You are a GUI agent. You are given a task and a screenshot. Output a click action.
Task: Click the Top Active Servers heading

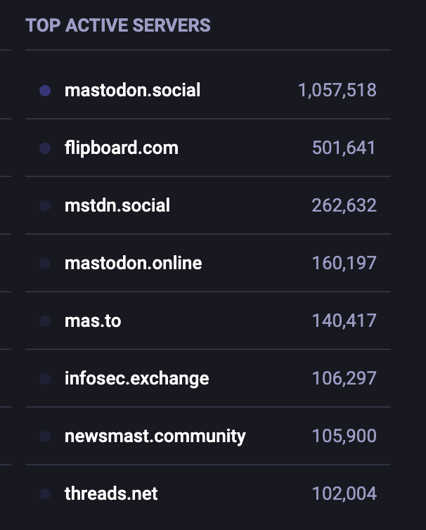(x=118, y=25)
